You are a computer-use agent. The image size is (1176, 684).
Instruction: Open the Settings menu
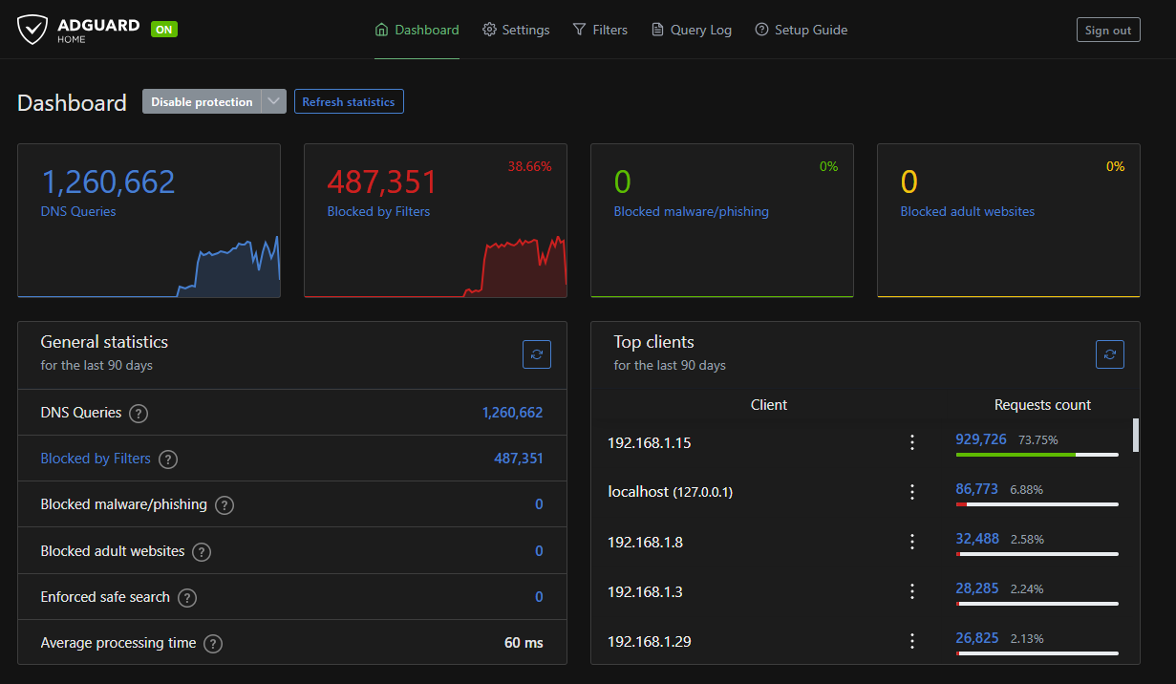coord(516,30)
